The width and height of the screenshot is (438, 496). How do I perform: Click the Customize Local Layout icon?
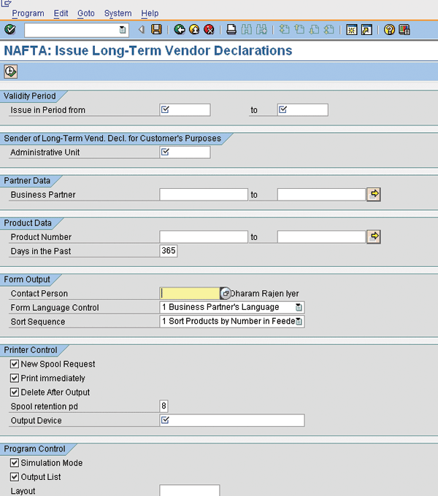point(404,29)
